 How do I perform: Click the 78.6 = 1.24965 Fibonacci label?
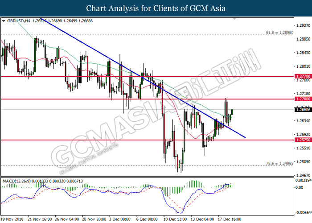pos(279,164)
